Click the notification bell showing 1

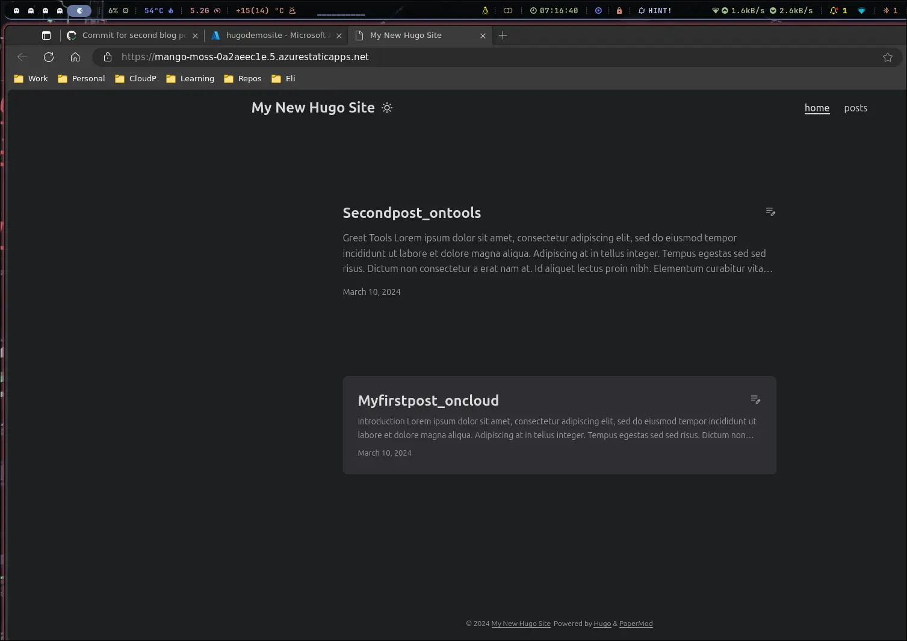tap(838, 11)
